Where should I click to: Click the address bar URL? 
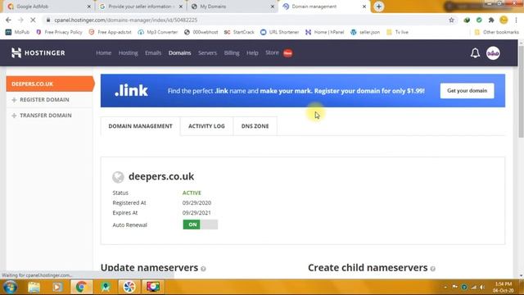[x=125, y=20]
